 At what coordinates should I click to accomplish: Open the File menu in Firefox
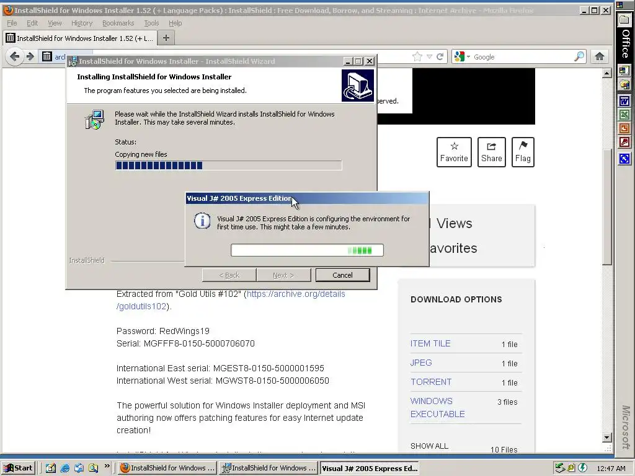[12, 23]
